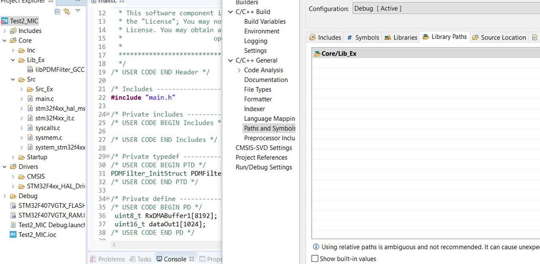Open Project Explorer view menu triangle
Screen dimensions: 540x264
pos(78,11)
